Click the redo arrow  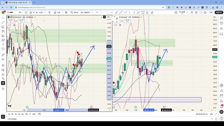[x=102, y=12]
